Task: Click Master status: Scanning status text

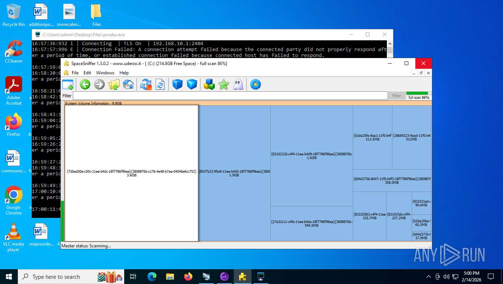Action: click(86, 246)
